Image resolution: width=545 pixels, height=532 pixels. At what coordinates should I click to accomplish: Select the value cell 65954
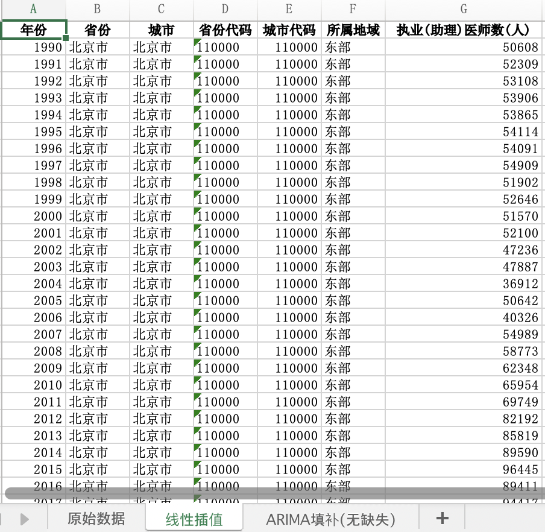[x=464, y=385]
